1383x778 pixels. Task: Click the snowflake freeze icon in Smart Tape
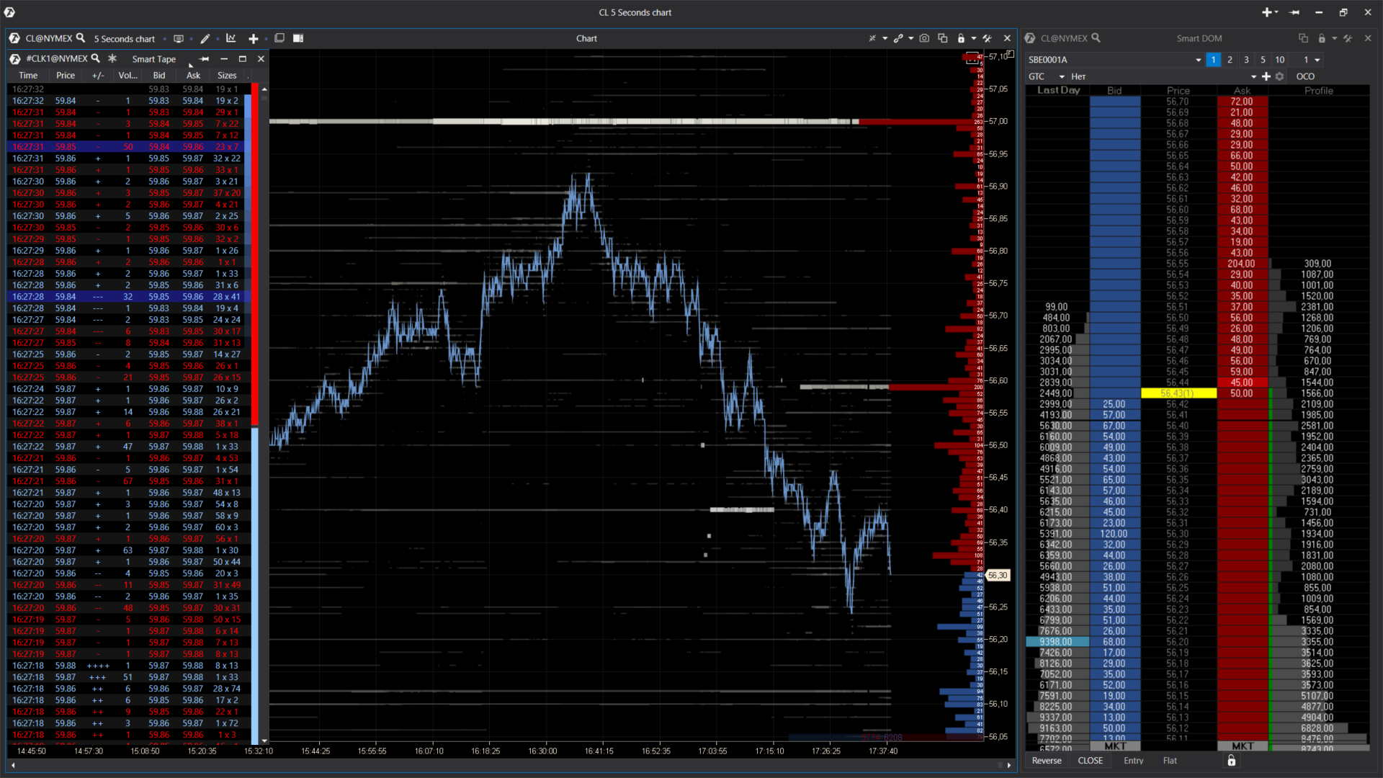[x=112, y=58]
